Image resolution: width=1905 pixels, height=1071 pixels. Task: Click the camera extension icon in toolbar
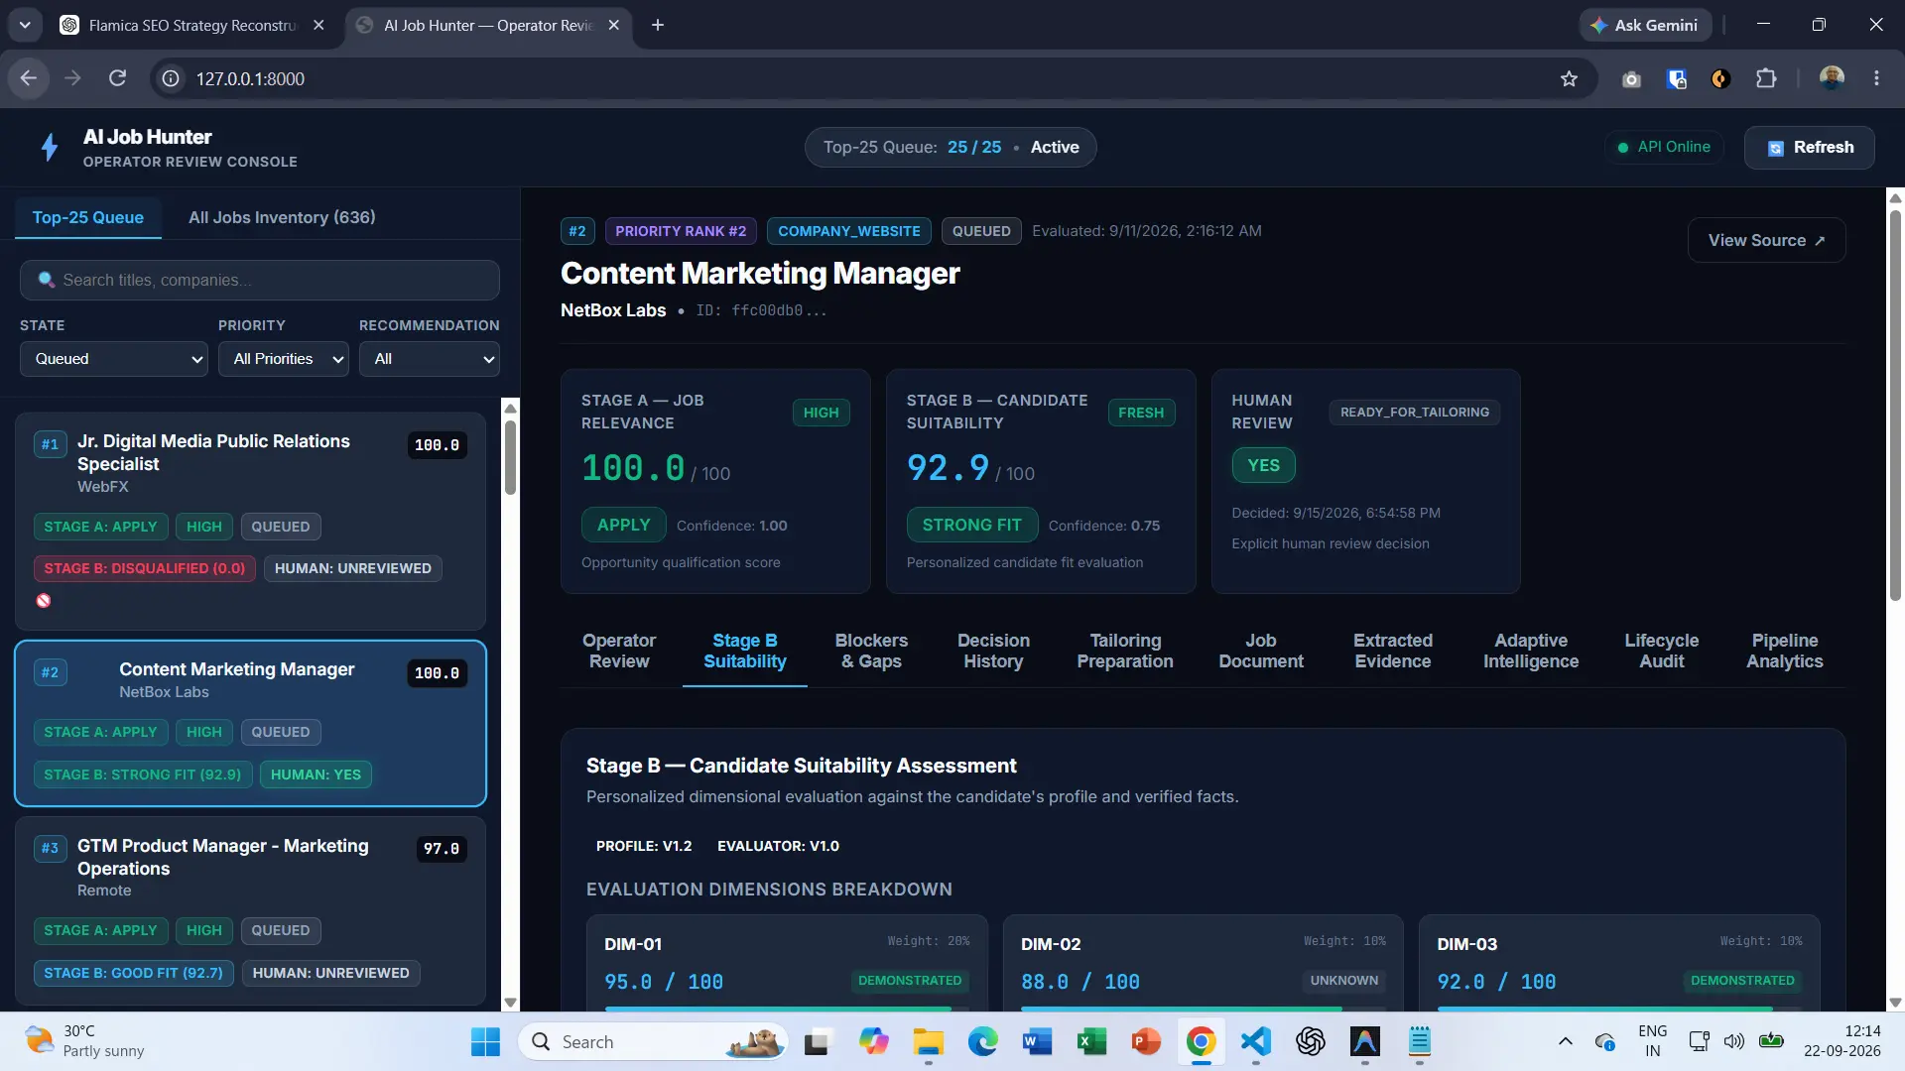1631,78
